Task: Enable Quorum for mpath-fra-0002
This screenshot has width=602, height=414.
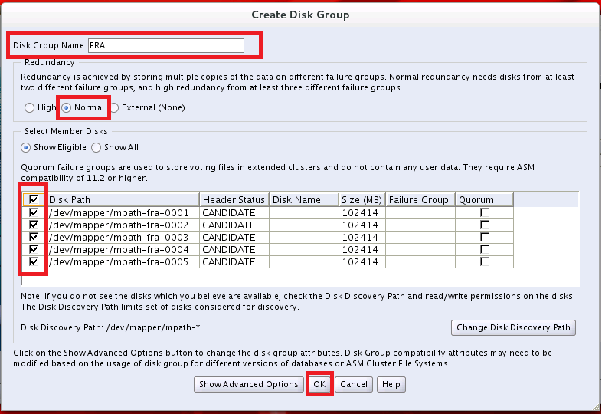Action: (x=484, y=225)
